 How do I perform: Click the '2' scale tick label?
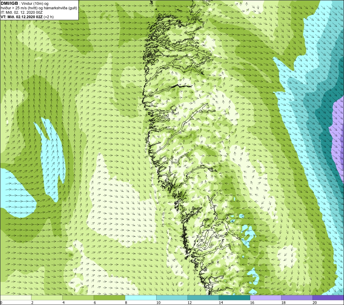tap(32, 303)
